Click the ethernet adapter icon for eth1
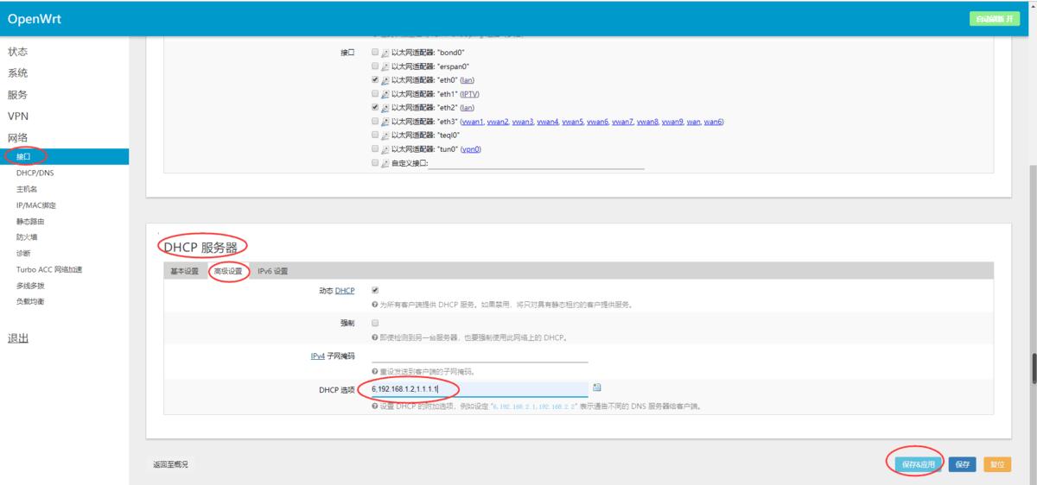 tap(385, 94)
